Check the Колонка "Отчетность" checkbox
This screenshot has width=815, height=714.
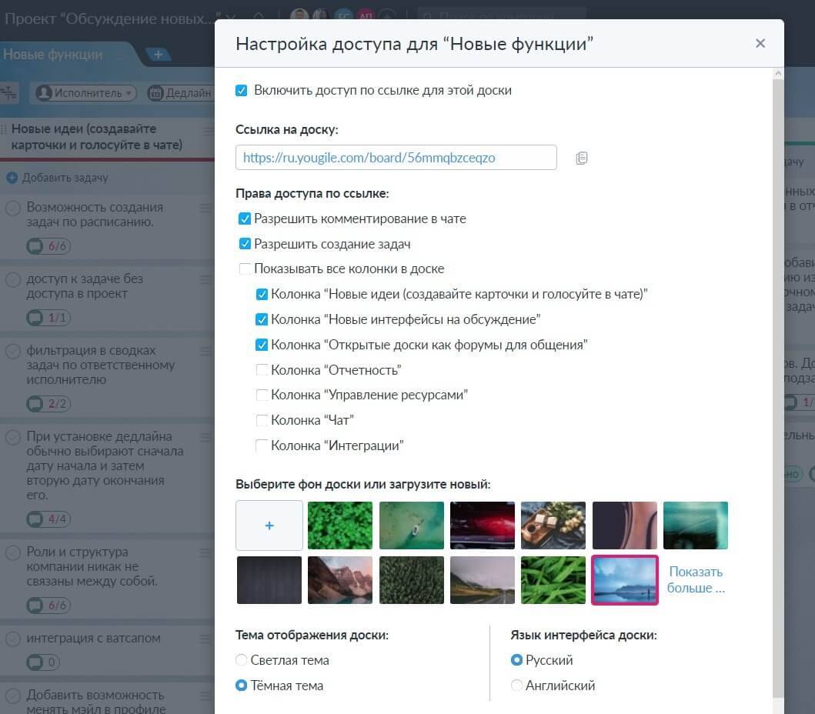262,370
